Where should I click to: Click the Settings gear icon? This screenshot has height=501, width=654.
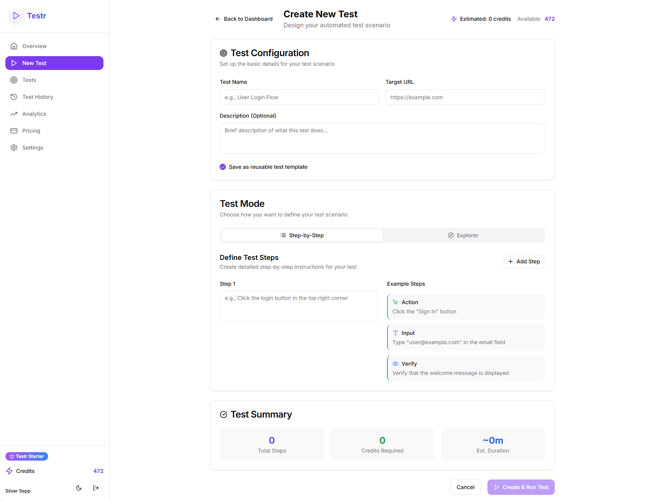14,148
